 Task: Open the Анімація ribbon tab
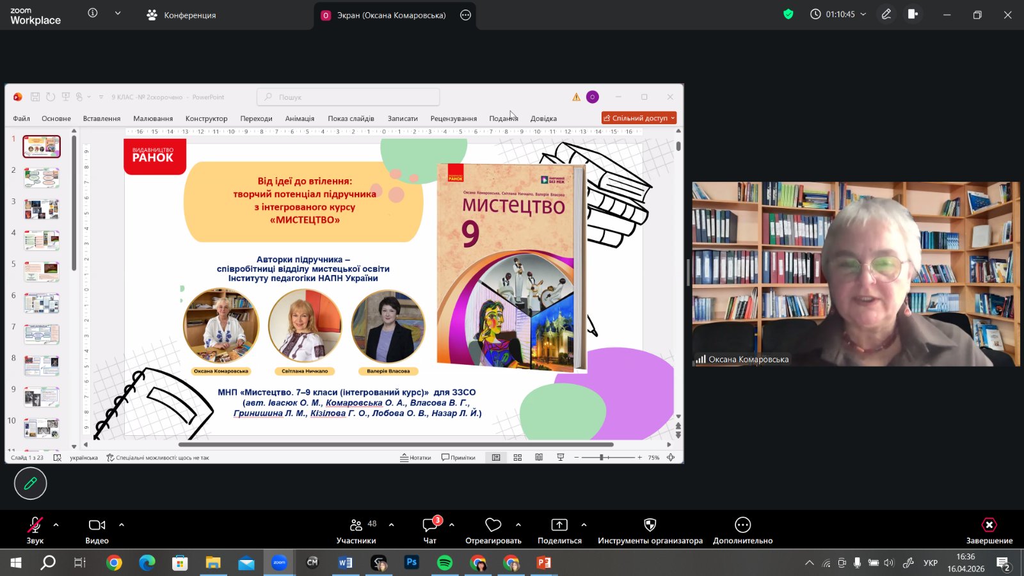(300, 118)
